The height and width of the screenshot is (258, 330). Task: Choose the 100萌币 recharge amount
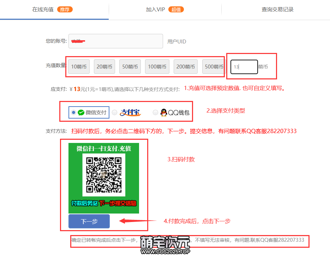pyautogui.click(x=157, y=67)
